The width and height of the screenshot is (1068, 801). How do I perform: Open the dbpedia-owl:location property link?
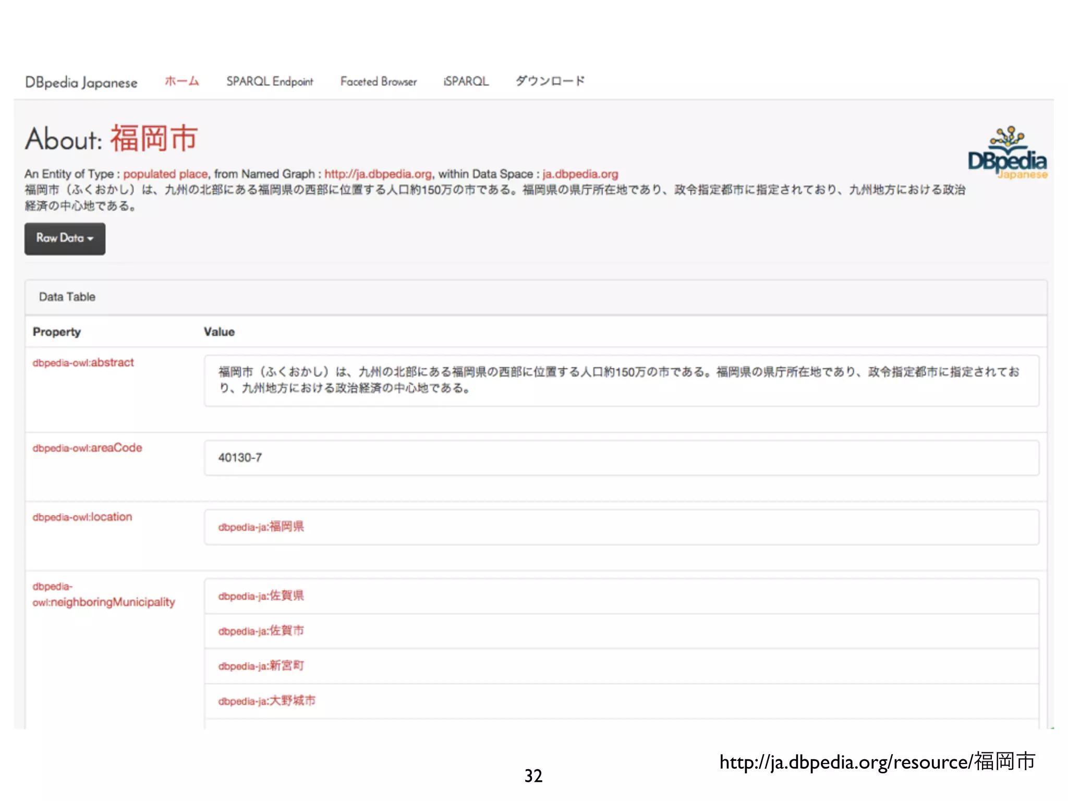coord(82,517)
